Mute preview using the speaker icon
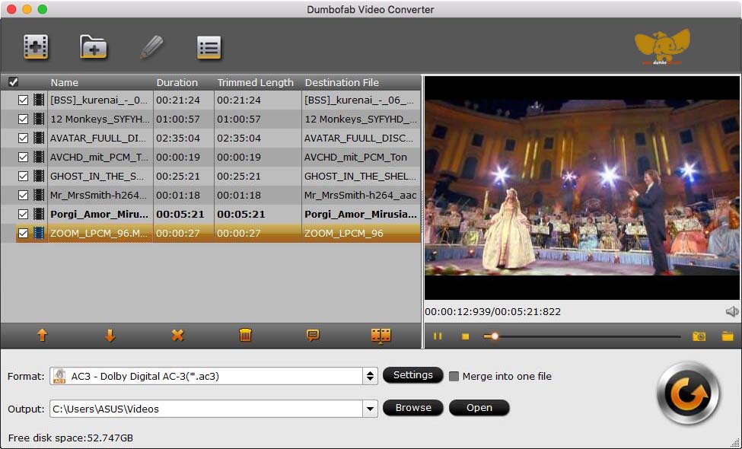Screen dimensions: 742x449 pos(732,311)
